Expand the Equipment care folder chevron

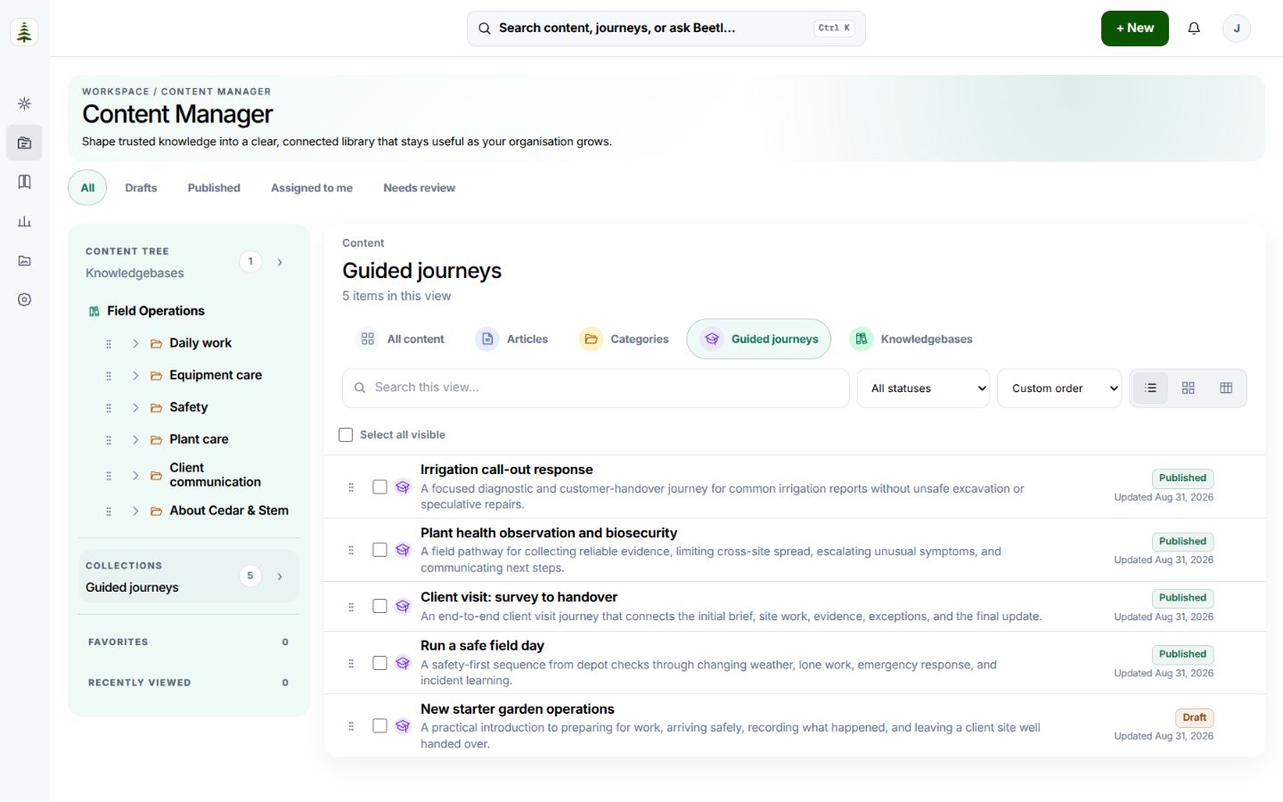pyautogui.click(x=135, y=376)
